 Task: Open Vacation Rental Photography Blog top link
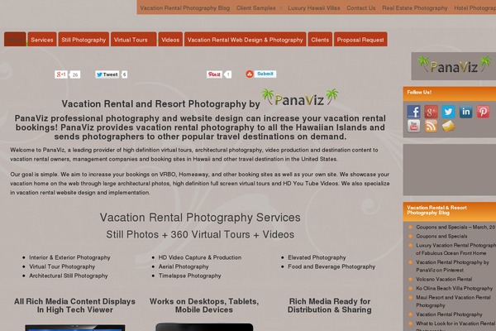click(x=185, y=8)
